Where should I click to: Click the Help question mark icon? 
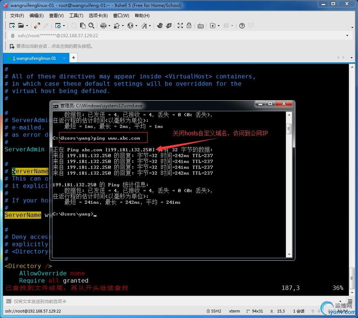coord(242,26)
